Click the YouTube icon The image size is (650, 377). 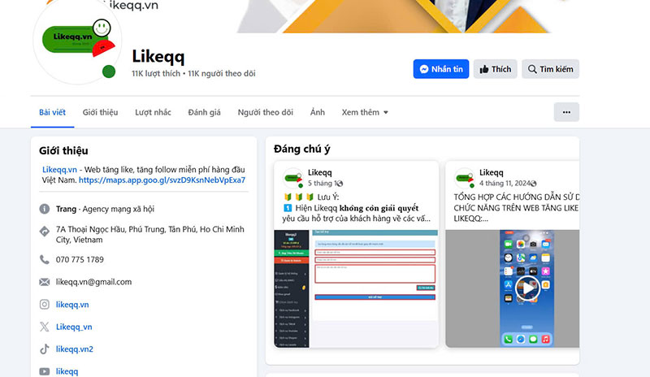45,371
